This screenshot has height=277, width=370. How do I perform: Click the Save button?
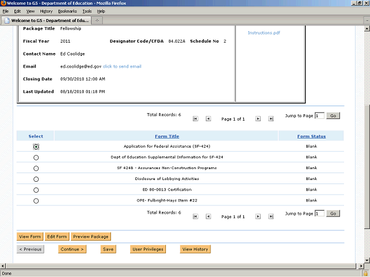108,249
